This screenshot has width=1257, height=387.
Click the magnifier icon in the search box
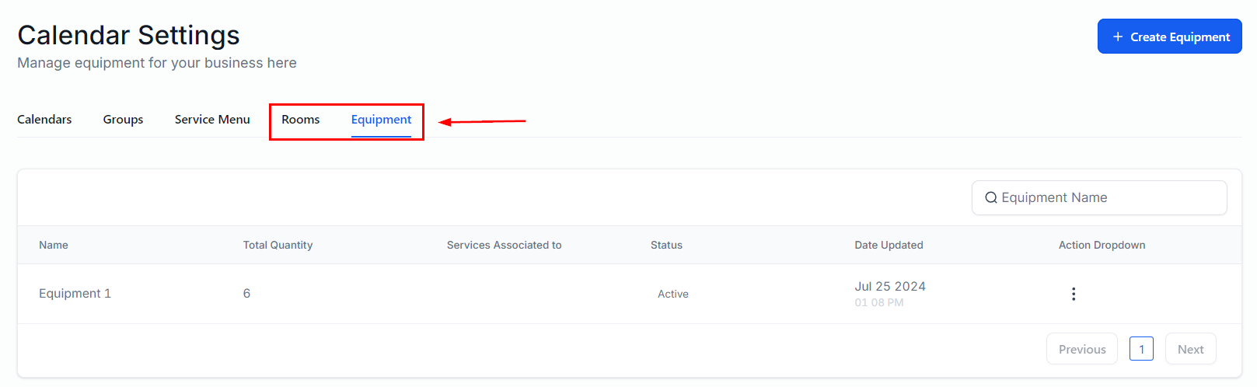click(991, 198)
